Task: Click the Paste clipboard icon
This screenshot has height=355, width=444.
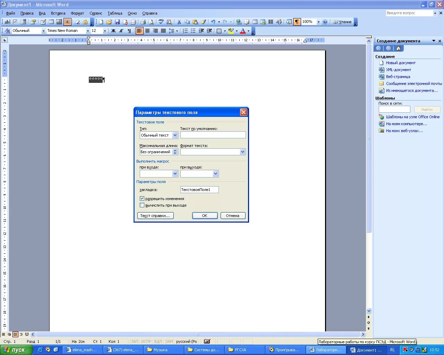Action: point(195,22)
